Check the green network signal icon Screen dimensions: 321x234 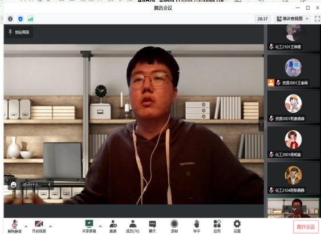click(x=30, y=19)
